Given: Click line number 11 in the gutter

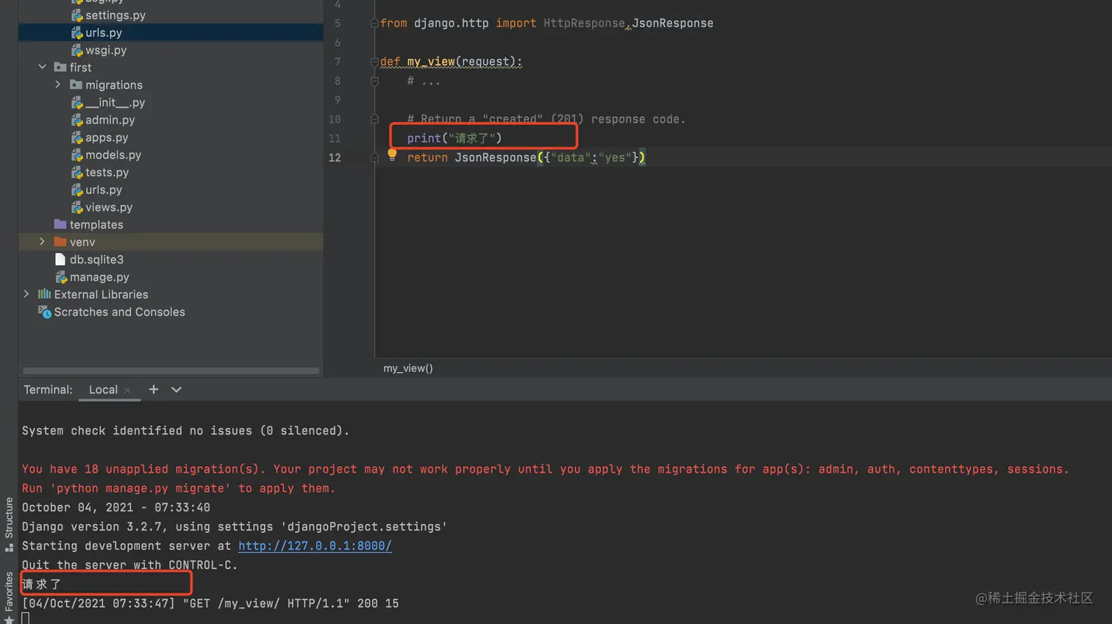Looking at the screenshot, I should pos(335,138).
